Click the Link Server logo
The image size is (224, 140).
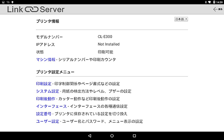click(36, 9)
